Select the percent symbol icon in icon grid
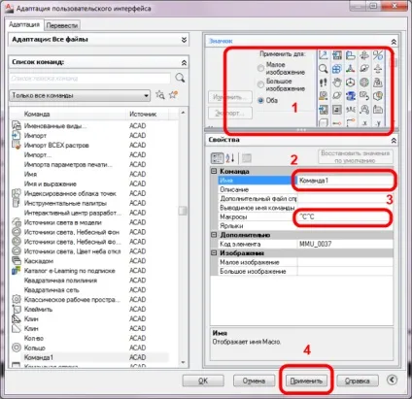412x399 pixels. pyautogui.click(x=378, y=55)
